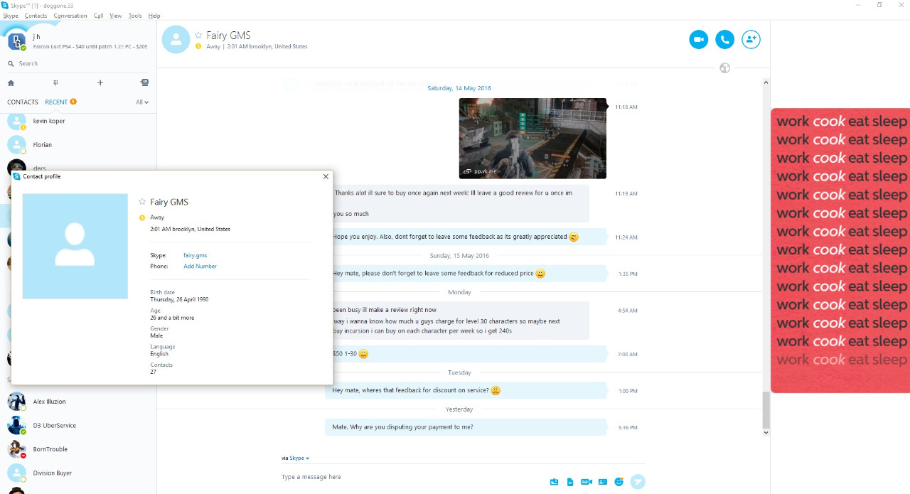Start a video call with Fairy GMS
The height and width of the screenshot is (494, 910).
point(699,40)
